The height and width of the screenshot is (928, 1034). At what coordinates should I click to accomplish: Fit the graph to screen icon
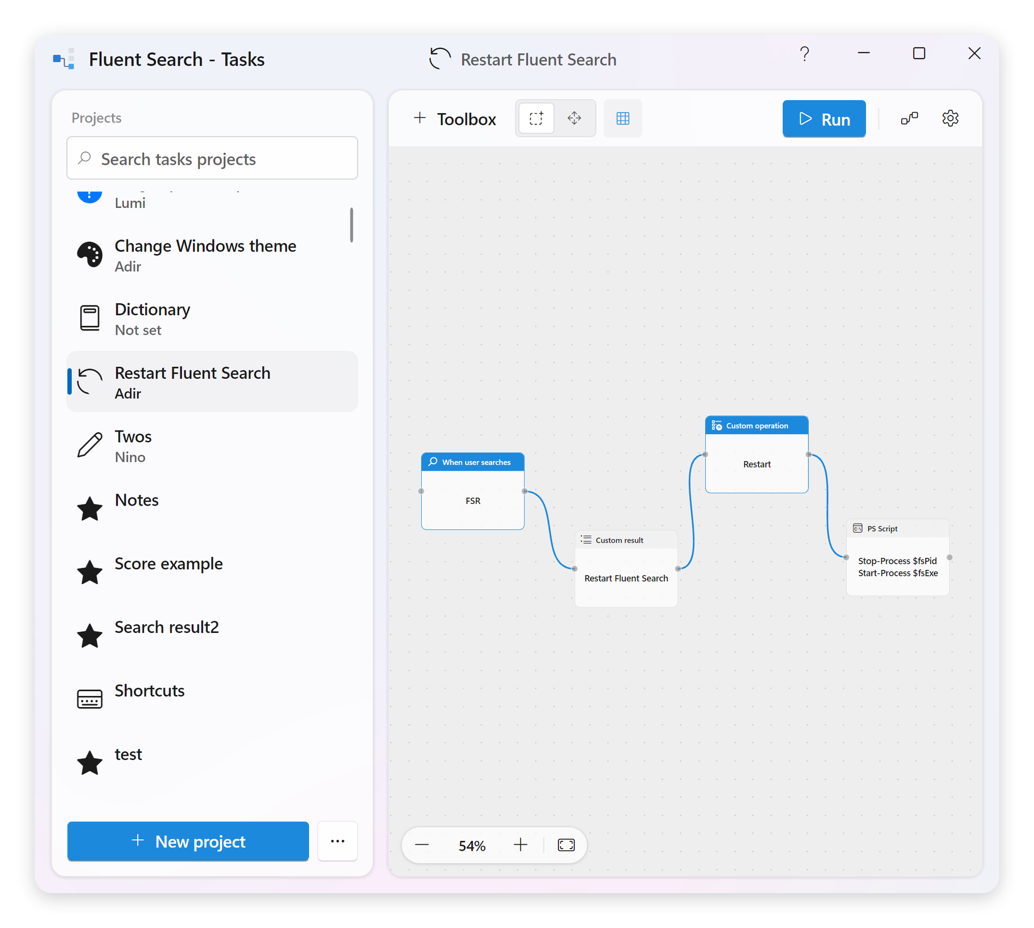(566, 845)
